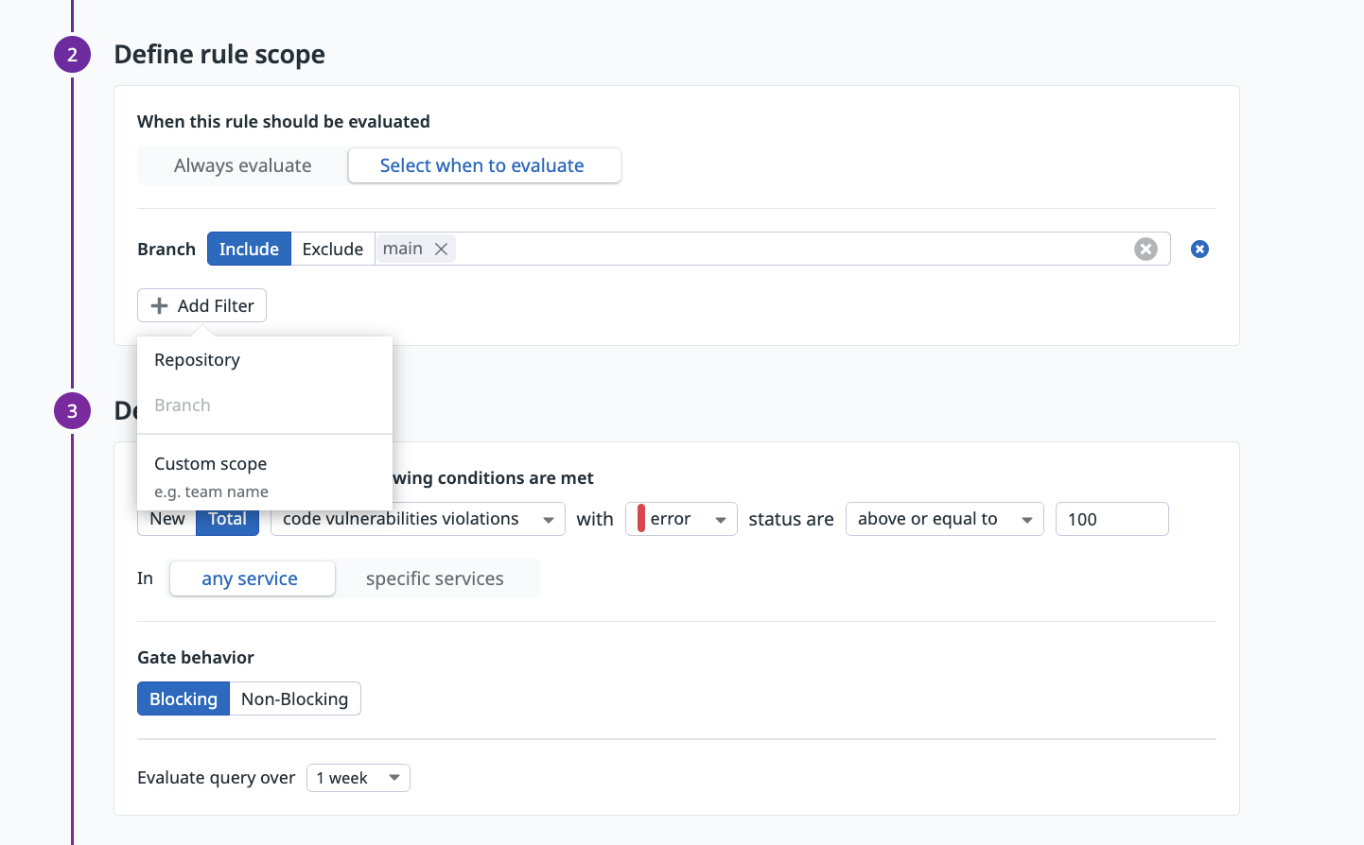Screen dimensions: 1364x845
Task: Click the plus icon on Add Filter
Action: (x=160, y=306)
